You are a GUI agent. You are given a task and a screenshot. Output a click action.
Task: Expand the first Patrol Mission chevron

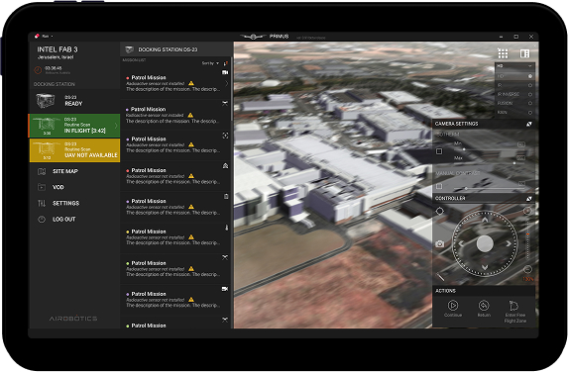[227, 83]
